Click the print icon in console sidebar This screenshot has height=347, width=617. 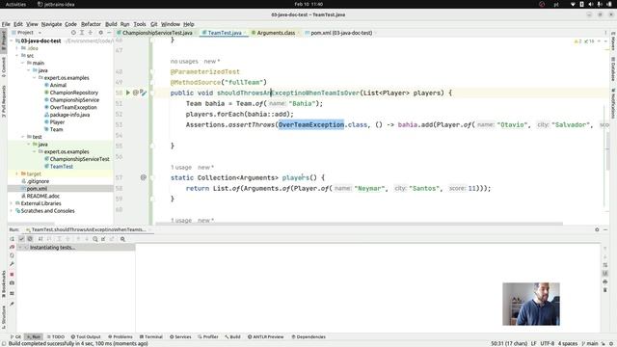click(x=605, y=281)
